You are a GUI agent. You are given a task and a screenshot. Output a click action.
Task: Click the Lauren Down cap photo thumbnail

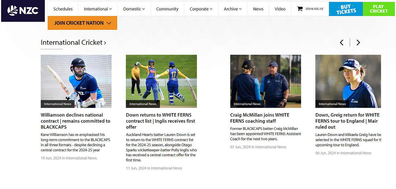coord(348,81)
